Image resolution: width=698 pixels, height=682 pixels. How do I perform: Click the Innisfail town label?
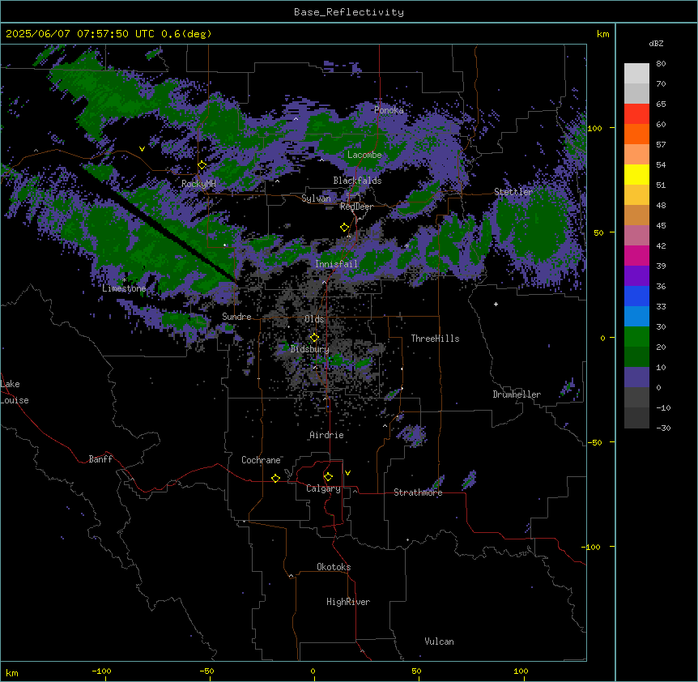pos(336,264)
